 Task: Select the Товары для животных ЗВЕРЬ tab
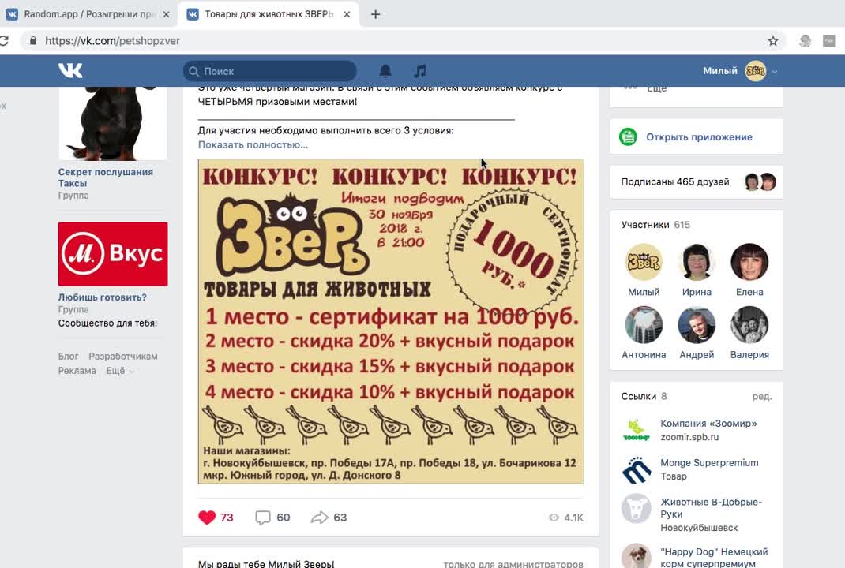[x=268, y=14]
